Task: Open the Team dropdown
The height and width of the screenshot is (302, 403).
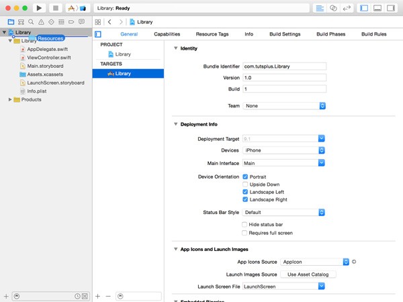Action: pyautogui.click(x=285, y=106)
